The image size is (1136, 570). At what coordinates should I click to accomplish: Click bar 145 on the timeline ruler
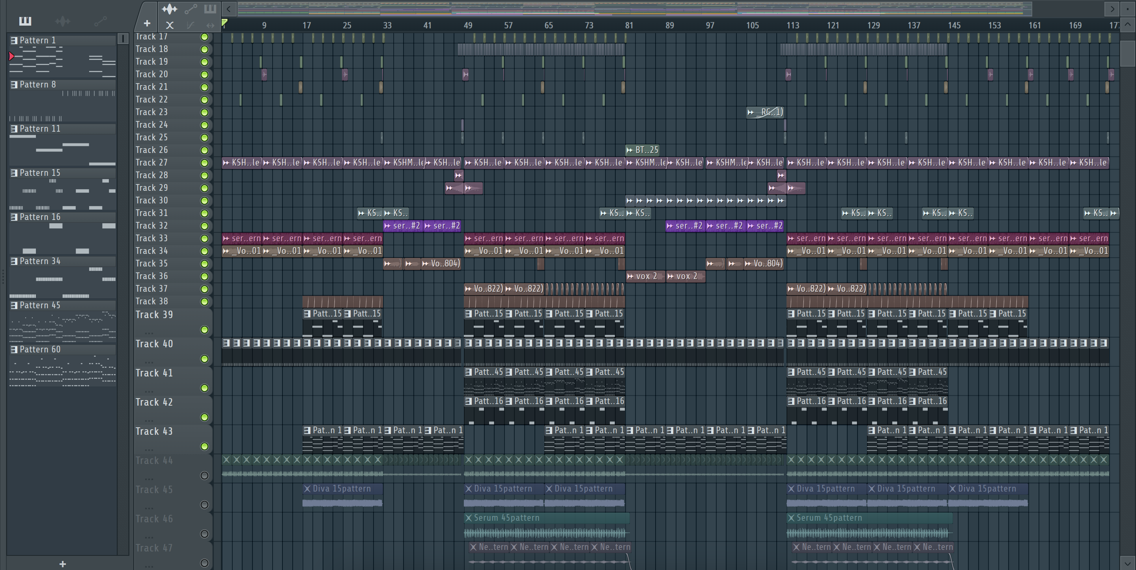point(954,26)
